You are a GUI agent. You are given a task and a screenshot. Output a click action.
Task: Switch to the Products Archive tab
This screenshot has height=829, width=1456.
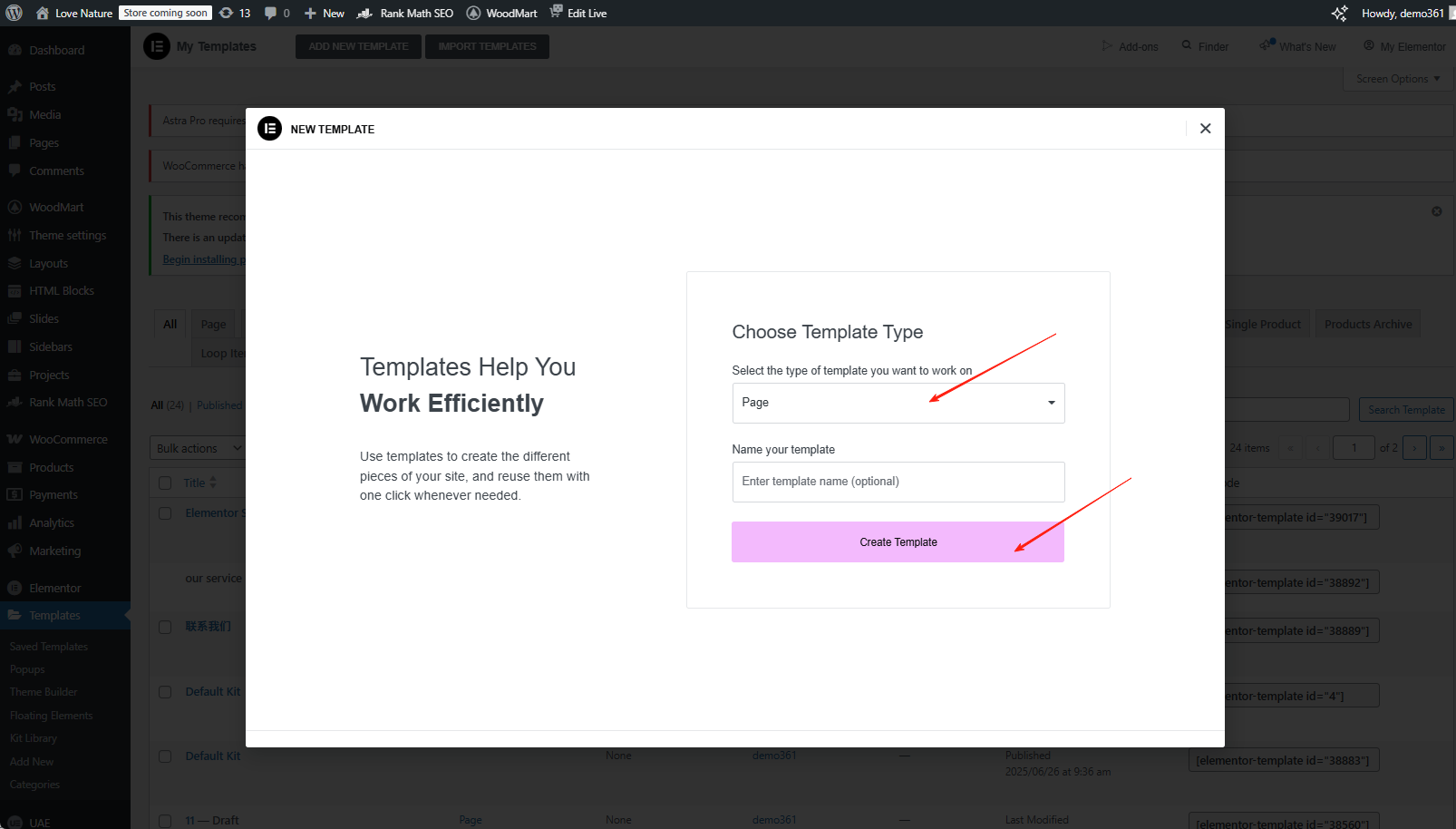[x=1367, y=324]
